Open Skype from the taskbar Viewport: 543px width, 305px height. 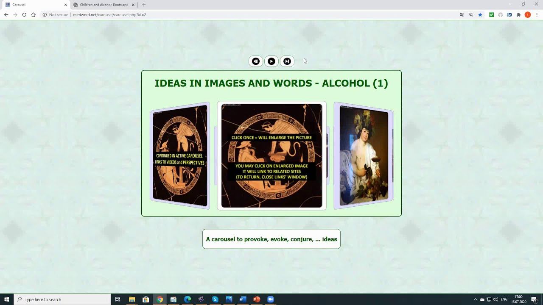(x=215, y=299)
